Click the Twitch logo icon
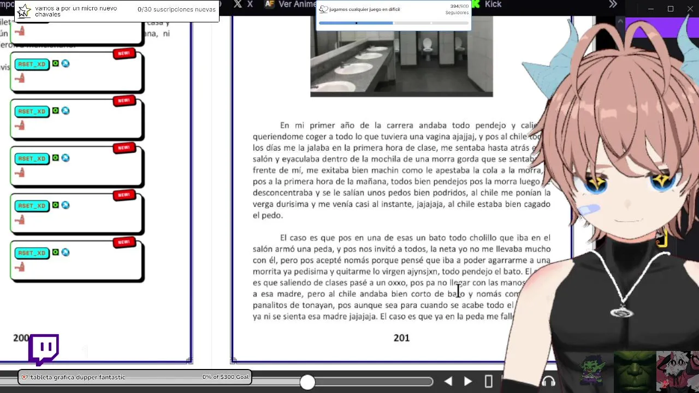Image resolution: width=699 pixels, height=393 pixels. point(44,349)
